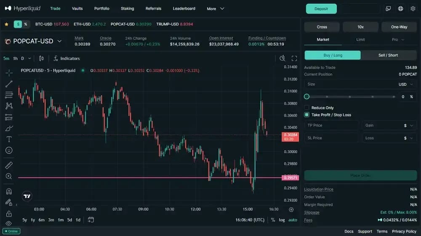
Task: Select the text annotation tool
Action: [9, 139]
